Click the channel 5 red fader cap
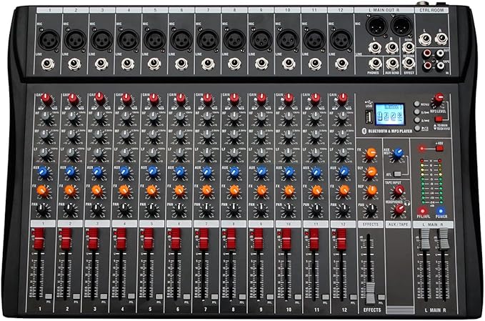 point(148,241)
